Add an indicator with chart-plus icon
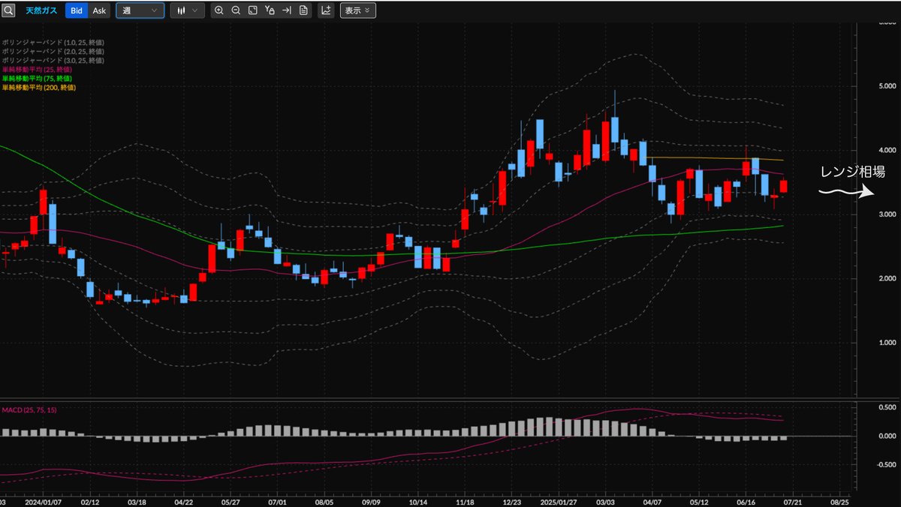Screen dimensions: 901x507 click(326, 10)
